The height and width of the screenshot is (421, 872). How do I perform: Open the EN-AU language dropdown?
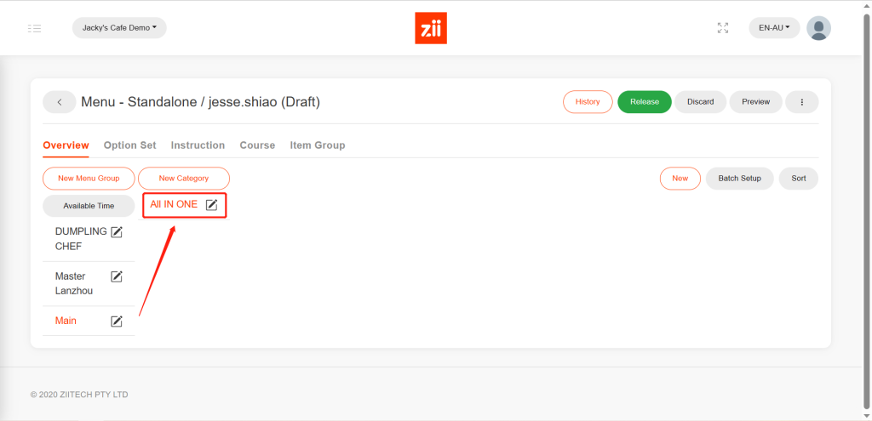pyautogui.click(x=774, y=28)
